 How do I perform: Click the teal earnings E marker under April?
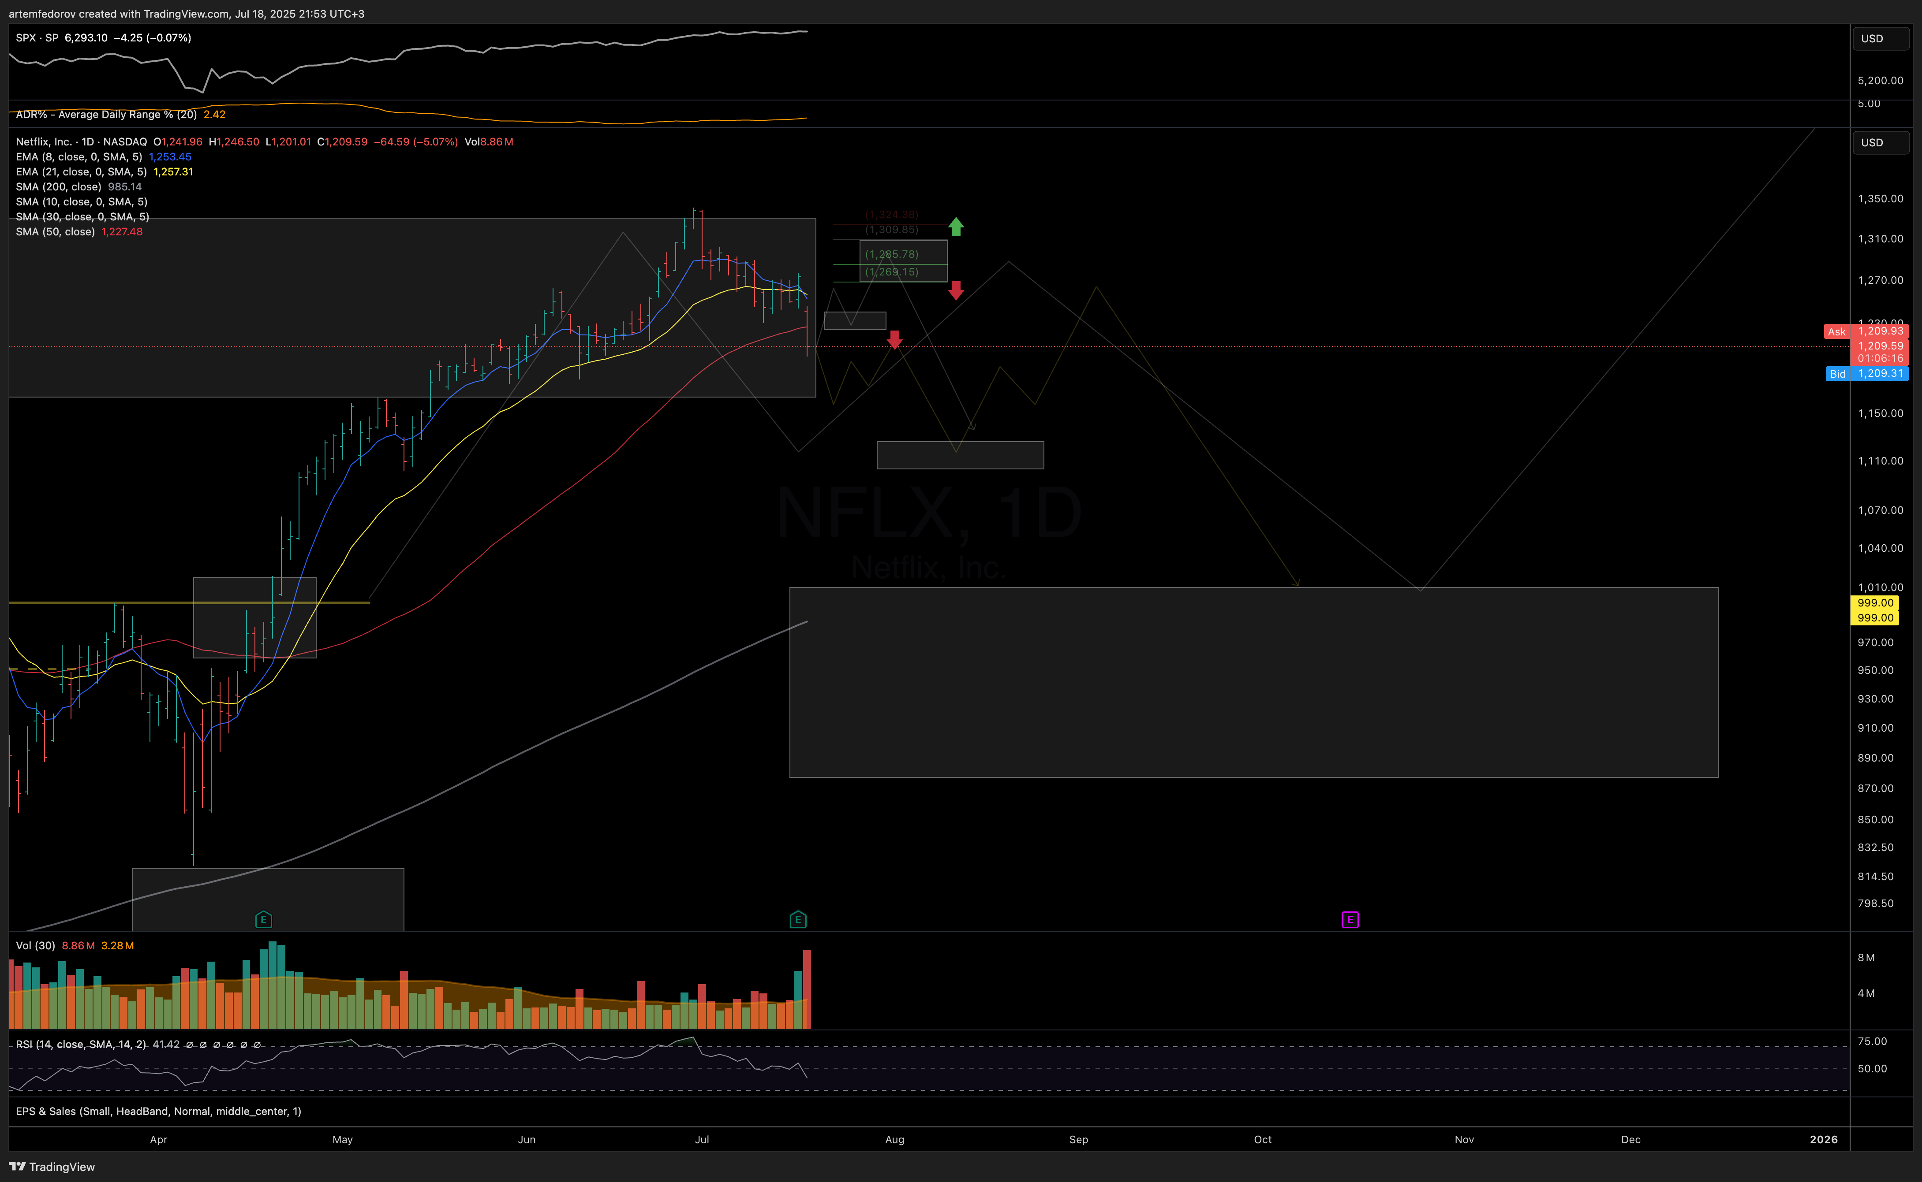pyautogui.click(x=264, y=919)
